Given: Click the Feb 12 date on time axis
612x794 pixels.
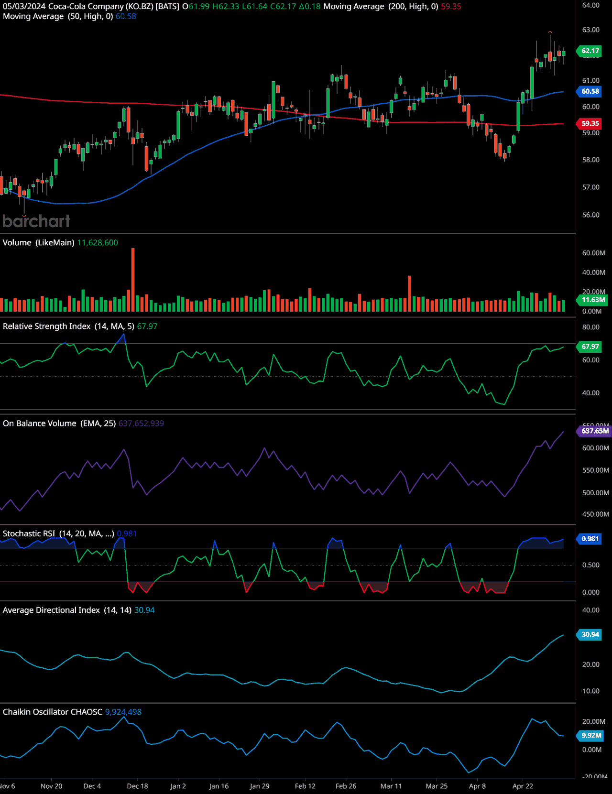Looking at the screenshot, I should pos(305,786).
